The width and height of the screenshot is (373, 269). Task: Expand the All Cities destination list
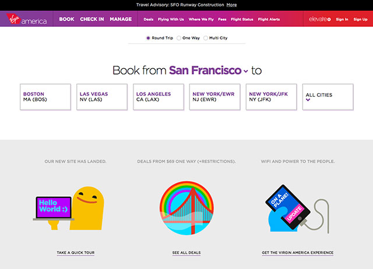tap(328, 97)
